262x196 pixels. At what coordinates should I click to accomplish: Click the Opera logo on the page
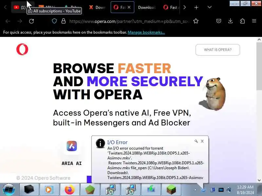(22, 49)
